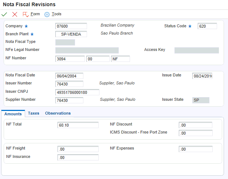Click the Issuer CNPJ field

[77, 92]
